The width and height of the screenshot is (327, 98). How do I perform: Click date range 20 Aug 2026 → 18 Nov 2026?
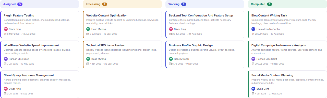coord(270,64)
